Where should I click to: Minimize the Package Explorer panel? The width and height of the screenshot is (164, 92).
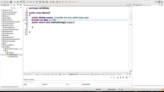click(18, 5)
